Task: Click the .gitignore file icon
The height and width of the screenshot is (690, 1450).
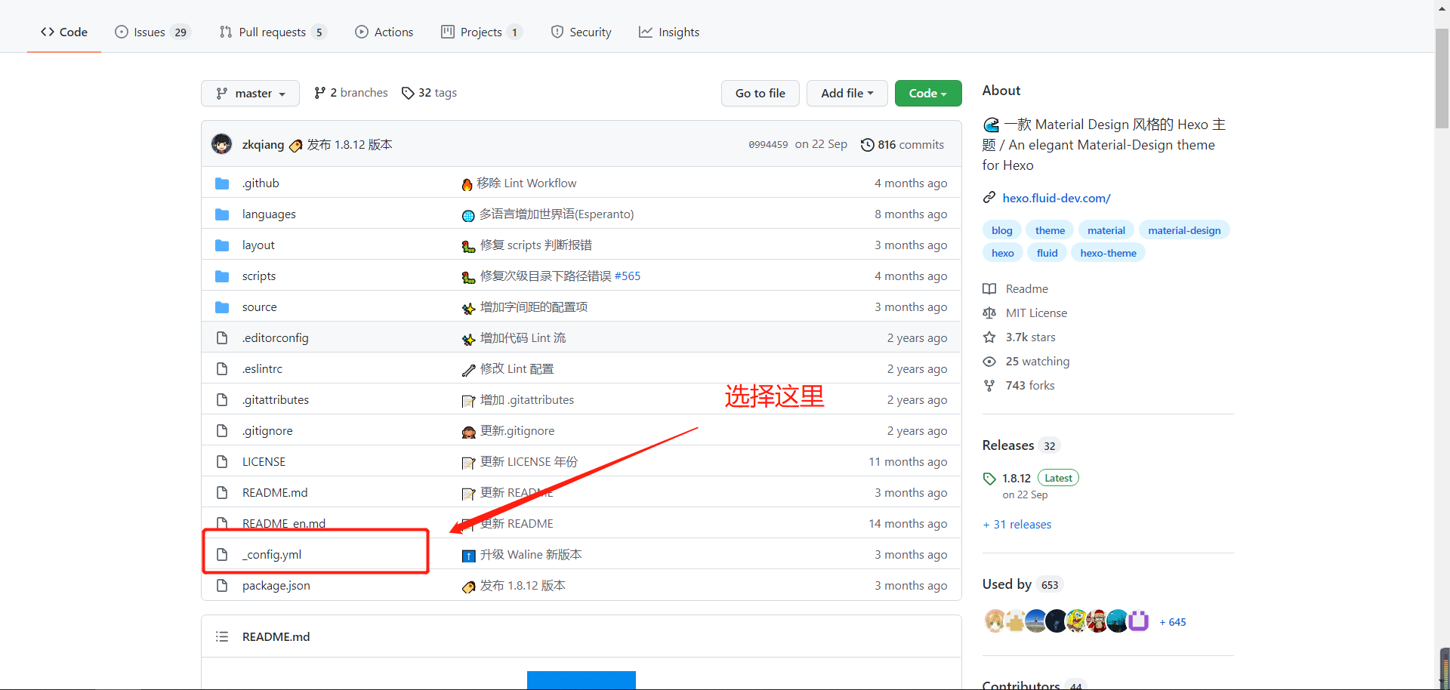Action: [x=222, y=430]
